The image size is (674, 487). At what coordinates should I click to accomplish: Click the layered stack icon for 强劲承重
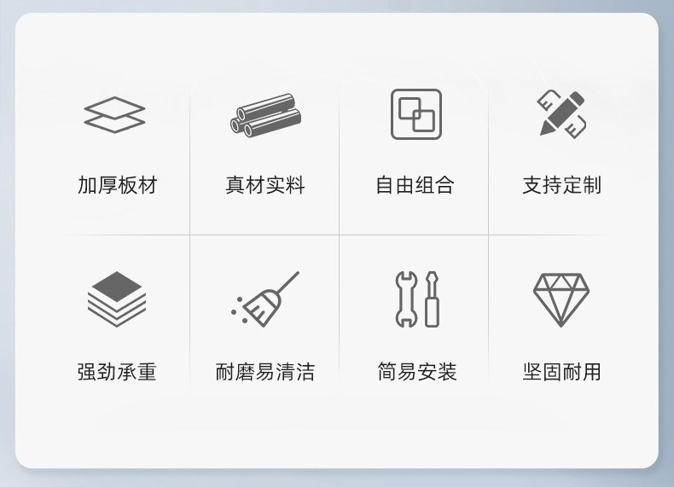[117, 299]
